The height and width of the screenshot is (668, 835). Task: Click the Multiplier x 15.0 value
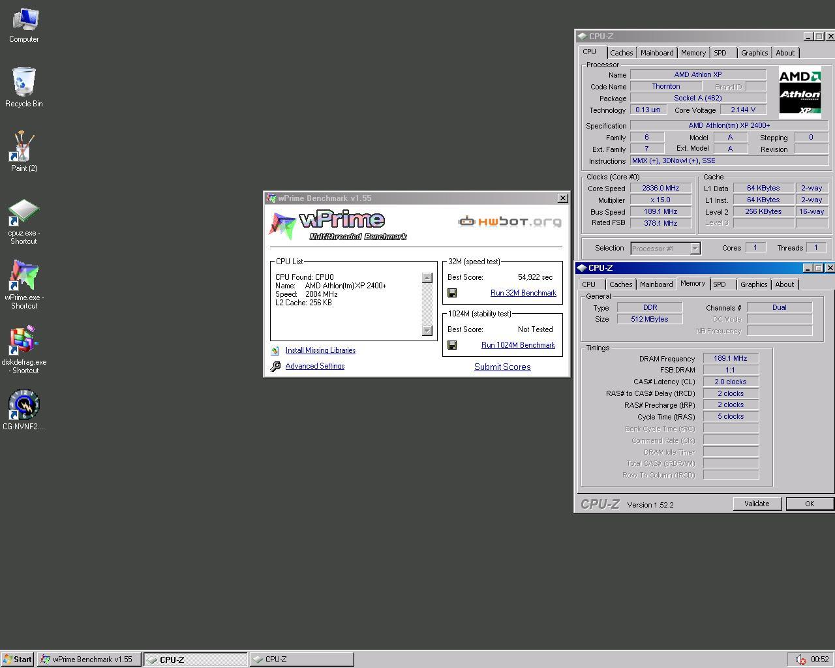point(660,200)
